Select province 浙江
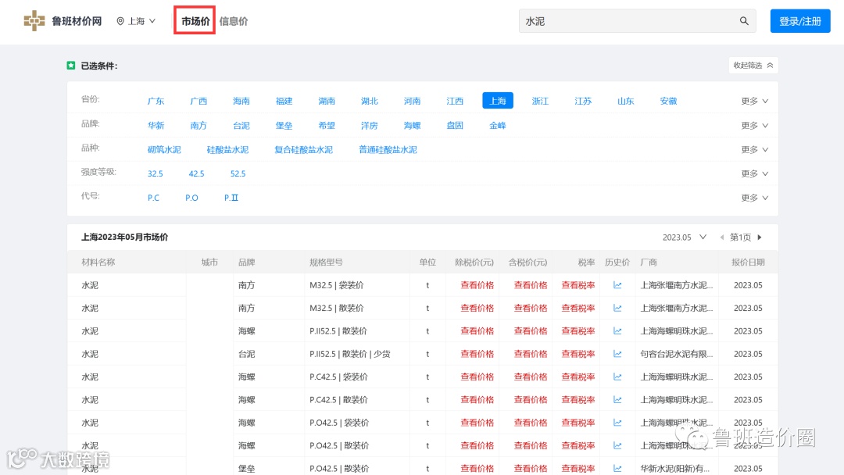 tap(540, 101)
